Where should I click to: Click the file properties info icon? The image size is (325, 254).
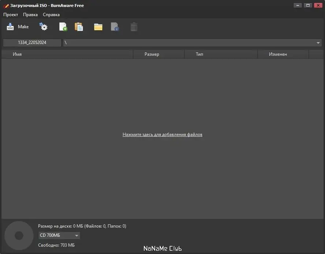click(x=115, y=27)
